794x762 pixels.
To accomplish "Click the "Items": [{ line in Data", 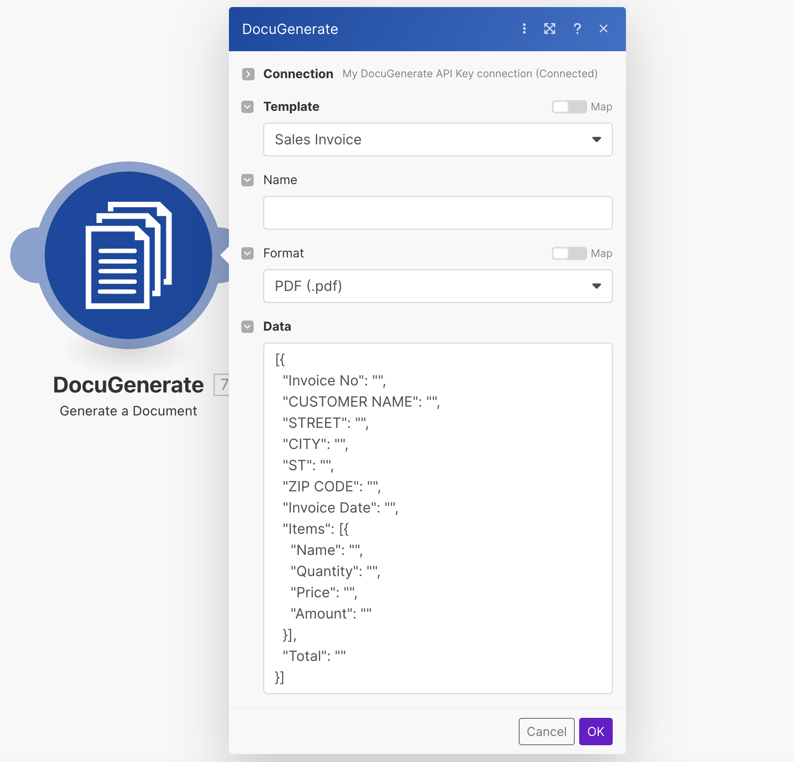I will pyautogui.click(x=315, y=529).
